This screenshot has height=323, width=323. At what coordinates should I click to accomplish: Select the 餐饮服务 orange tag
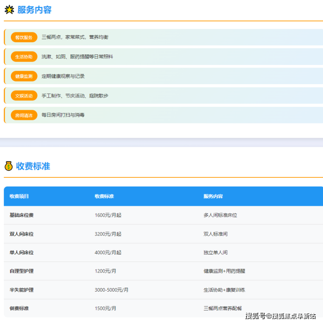click(x=24, y=37)
